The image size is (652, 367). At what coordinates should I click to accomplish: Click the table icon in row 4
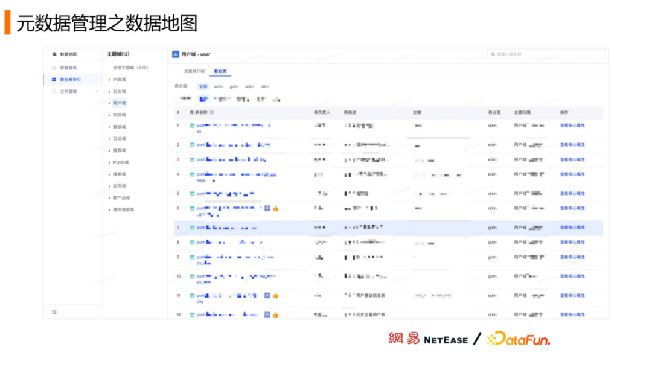192,174
